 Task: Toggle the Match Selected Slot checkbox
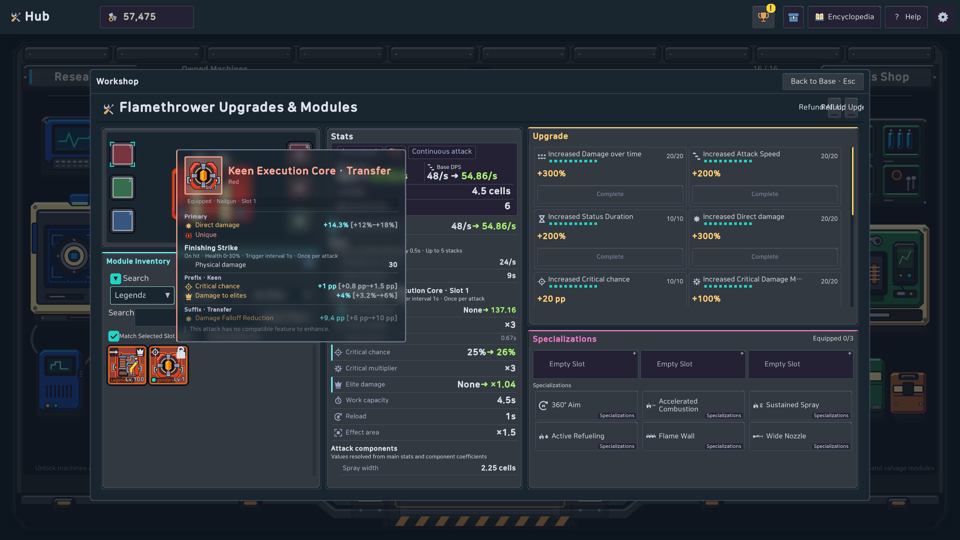click(x=114, y=336)
